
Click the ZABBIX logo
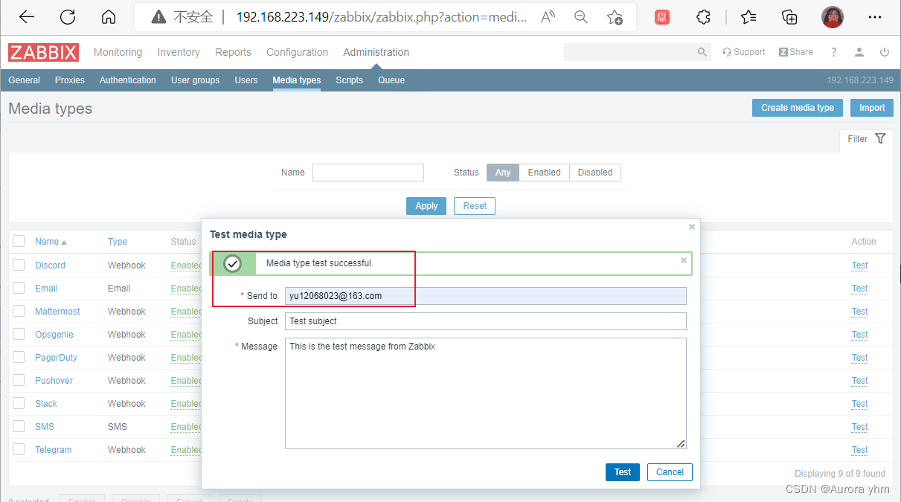[43, 52]
